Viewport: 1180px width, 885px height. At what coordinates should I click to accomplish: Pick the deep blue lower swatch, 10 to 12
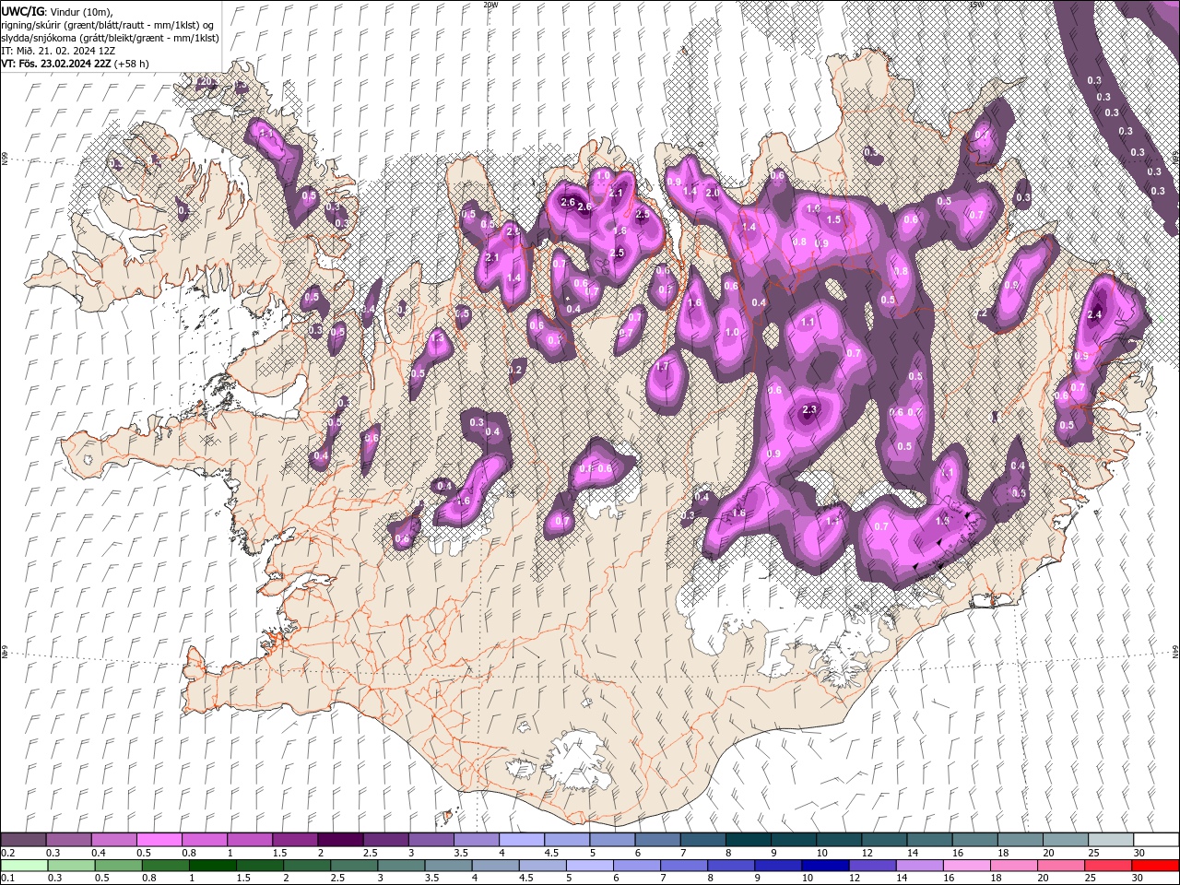click(x=824, y=866)
